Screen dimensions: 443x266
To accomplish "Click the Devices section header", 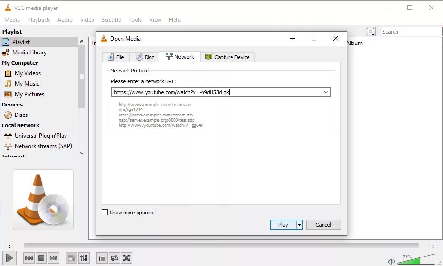I will (12, 105).
